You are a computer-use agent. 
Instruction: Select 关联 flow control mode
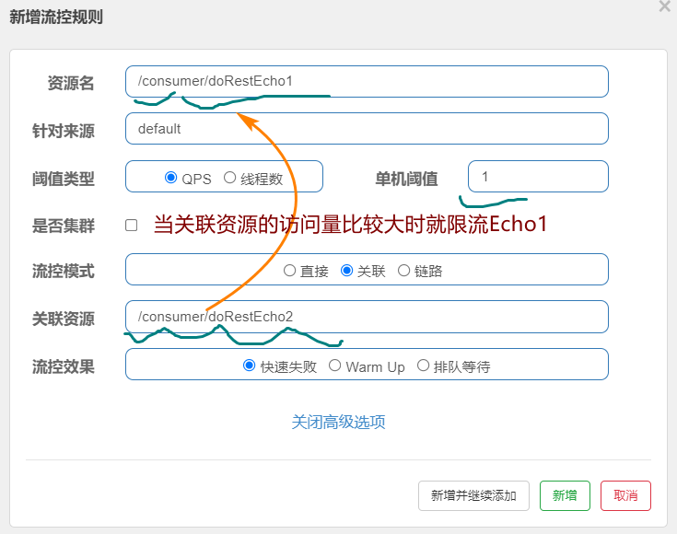point(346,271)
